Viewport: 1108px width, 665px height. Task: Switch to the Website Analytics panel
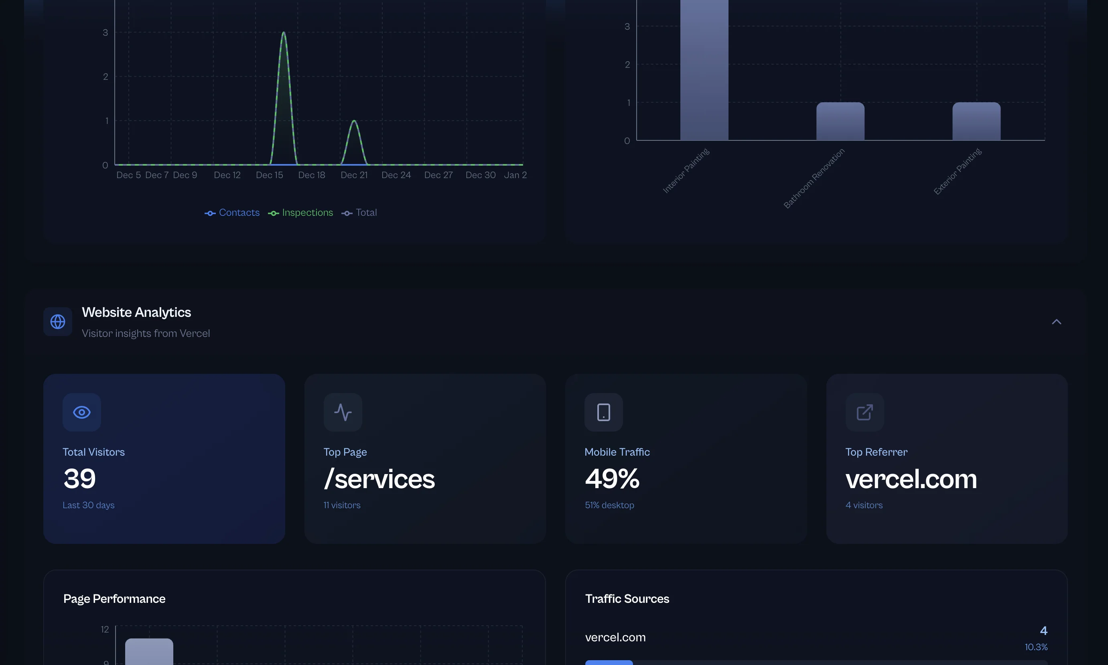(136, 312)
